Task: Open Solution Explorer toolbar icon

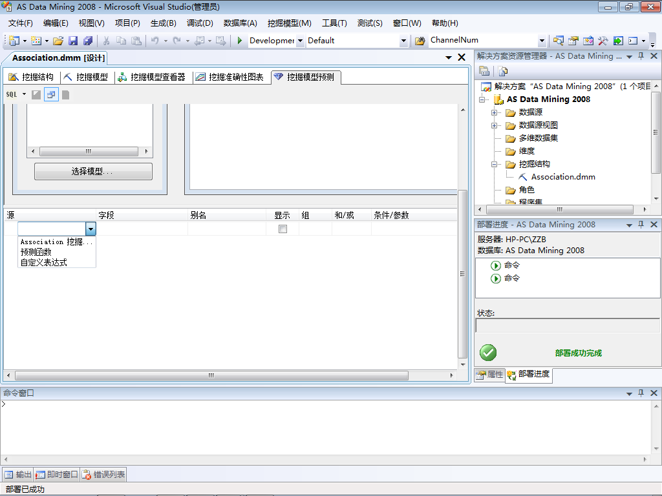Action: point(558,41)
